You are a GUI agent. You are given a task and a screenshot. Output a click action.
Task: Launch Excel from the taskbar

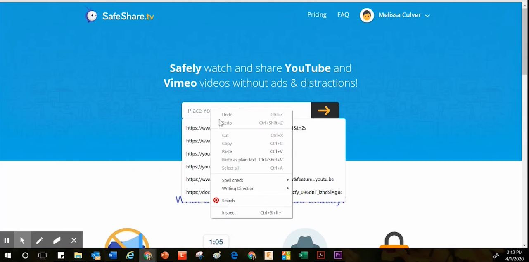303,255
